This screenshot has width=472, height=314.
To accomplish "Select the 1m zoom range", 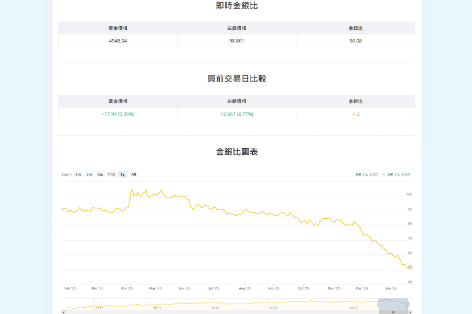I will 77,174.
